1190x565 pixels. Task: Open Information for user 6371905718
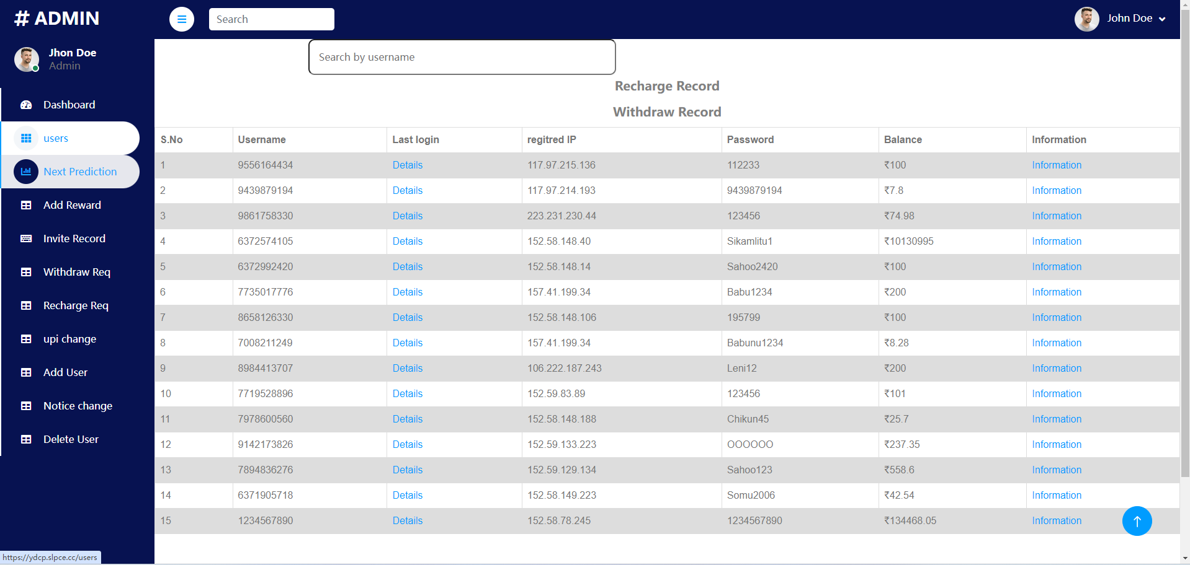coord(1057,496)
